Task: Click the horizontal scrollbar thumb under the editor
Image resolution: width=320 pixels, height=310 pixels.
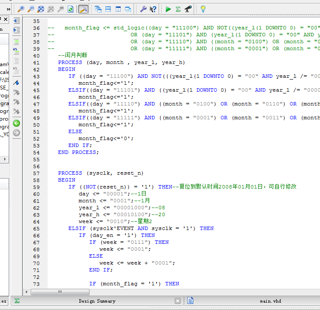Action: (60, 292)
